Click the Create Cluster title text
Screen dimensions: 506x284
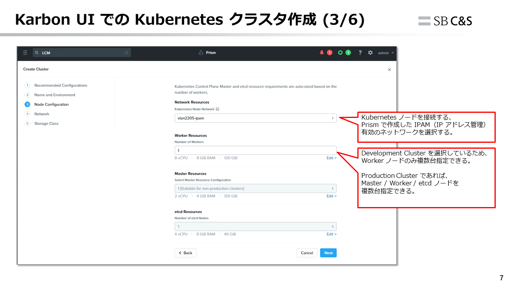pyautogui.click(x=36, y=69)
